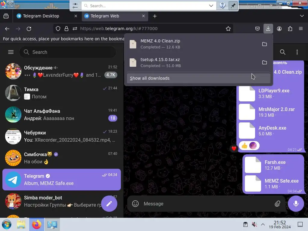308x231 pixels.
Task: Expand the list all tabs chevron
Action: click(302, 16)
